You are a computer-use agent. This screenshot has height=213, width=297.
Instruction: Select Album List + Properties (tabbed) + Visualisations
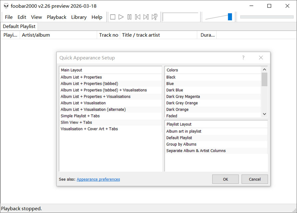tap(110, 90)
